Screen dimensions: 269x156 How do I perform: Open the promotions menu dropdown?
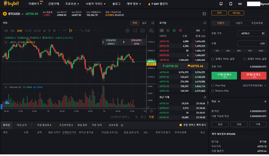(x=72, y=4)
